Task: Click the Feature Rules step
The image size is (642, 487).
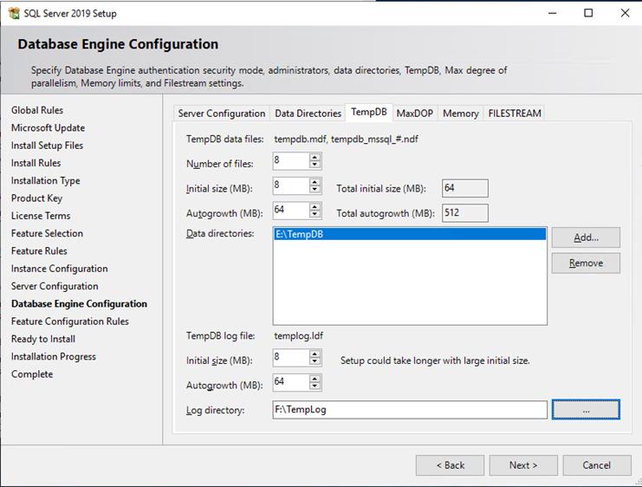Action: (x=39, y=251)
